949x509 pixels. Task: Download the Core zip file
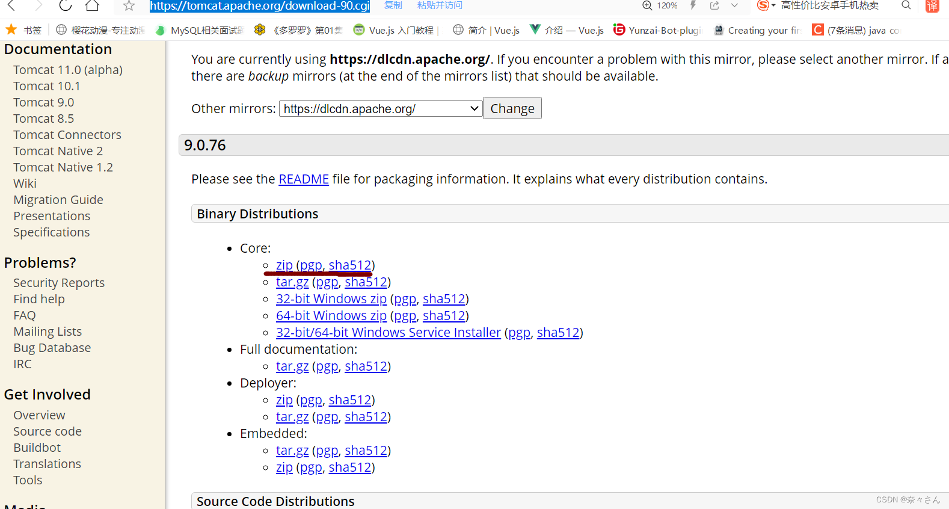pos(284,265)
